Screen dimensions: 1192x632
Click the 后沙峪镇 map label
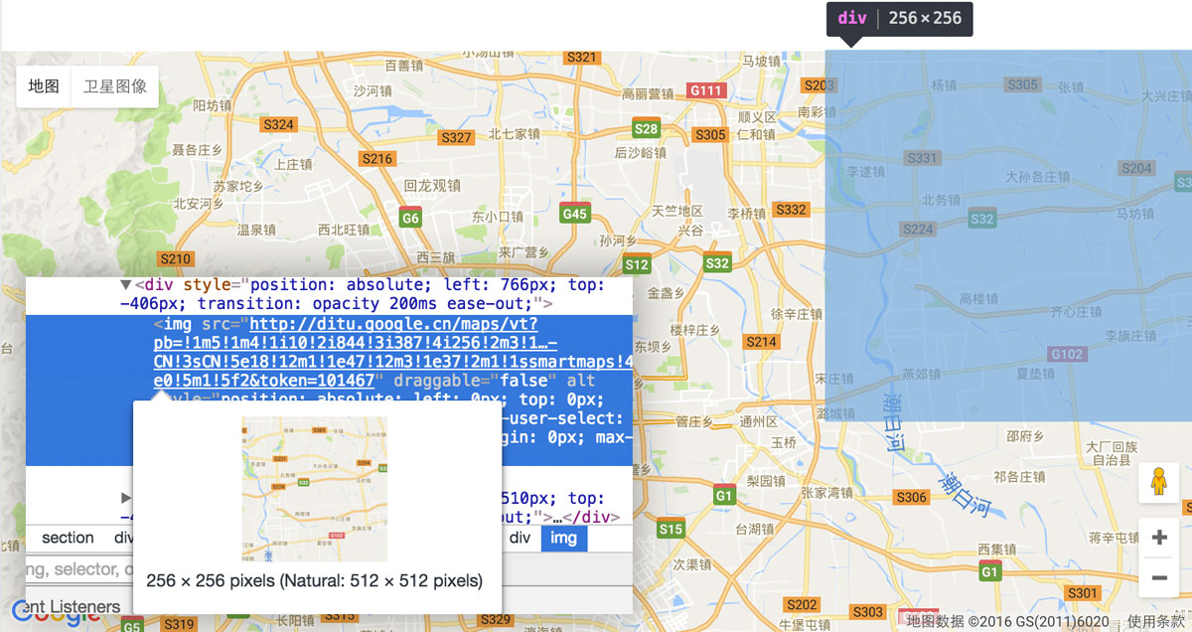coord(641,153)
